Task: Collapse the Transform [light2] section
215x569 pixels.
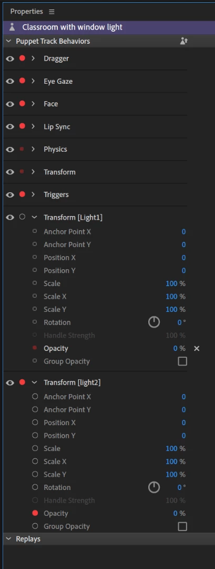Action: coord(34,382)
